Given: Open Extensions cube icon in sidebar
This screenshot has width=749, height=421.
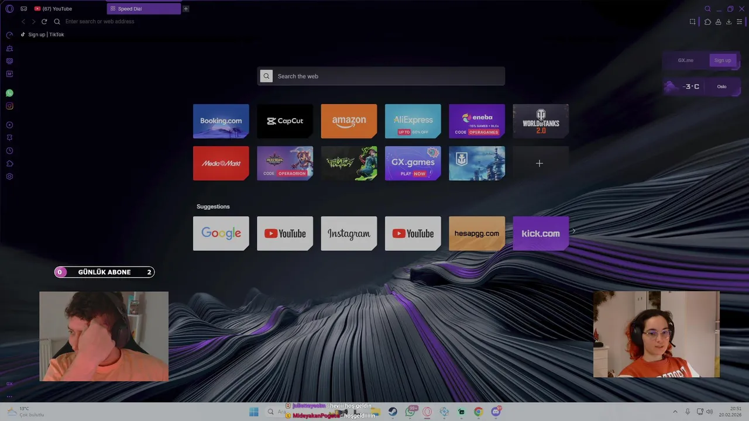Looking at the screenshot, I should pyautogui.click(x=9, y=164).
